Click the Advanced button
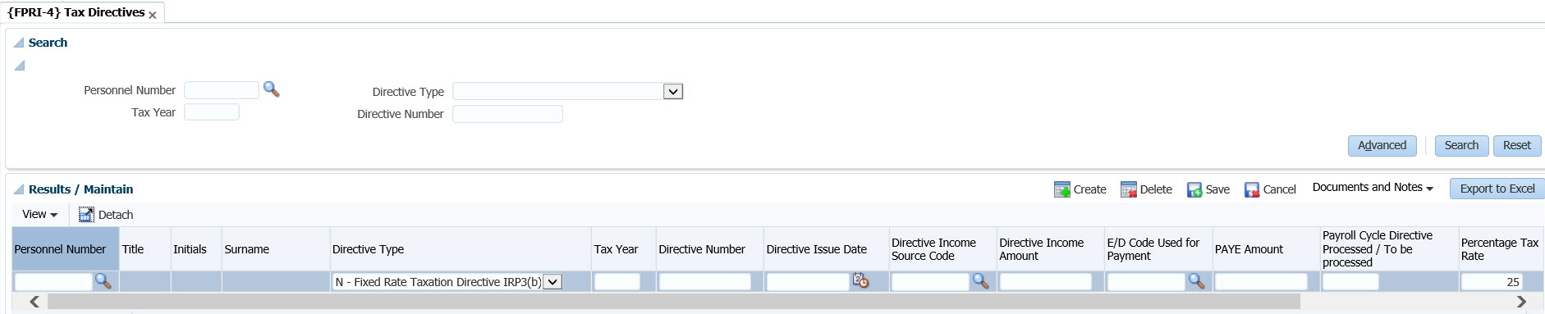This screenshot has width=1545, height=314. [x=1382, y=145]
